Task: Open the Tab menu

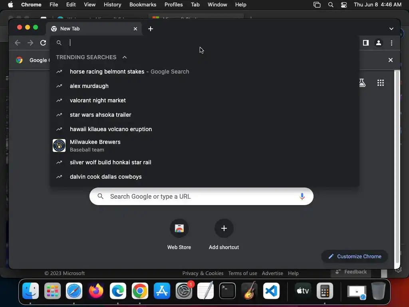Action: (195, 5)
